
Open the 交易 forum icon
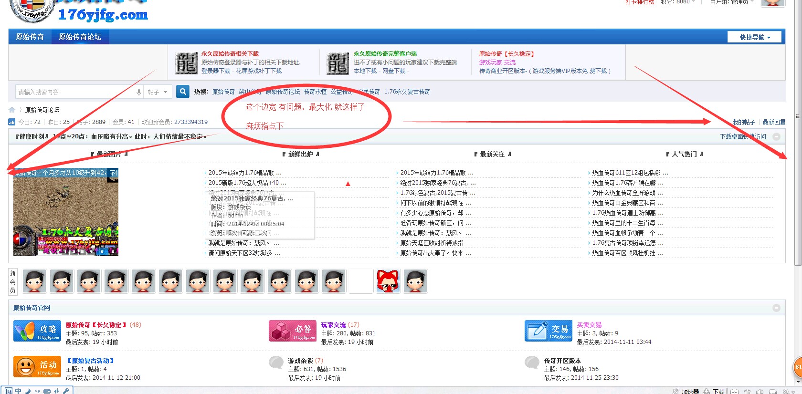(549, 331)
